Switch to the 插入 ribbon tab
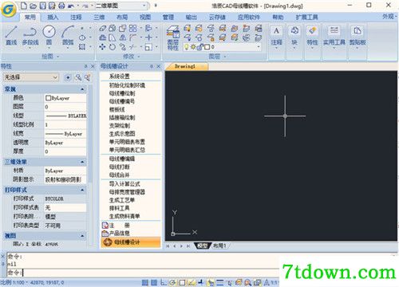 coord(53,18)
